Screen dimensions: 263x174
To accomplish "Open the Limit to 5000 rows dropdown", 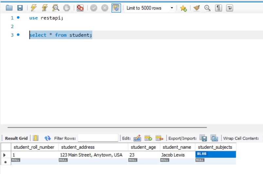I will coord(150,8).
